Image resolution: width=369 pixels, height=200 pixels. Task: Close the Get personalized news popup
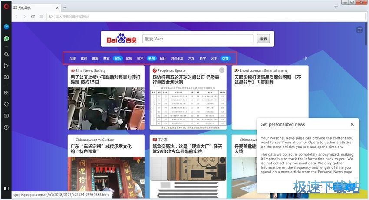point(352,124)
